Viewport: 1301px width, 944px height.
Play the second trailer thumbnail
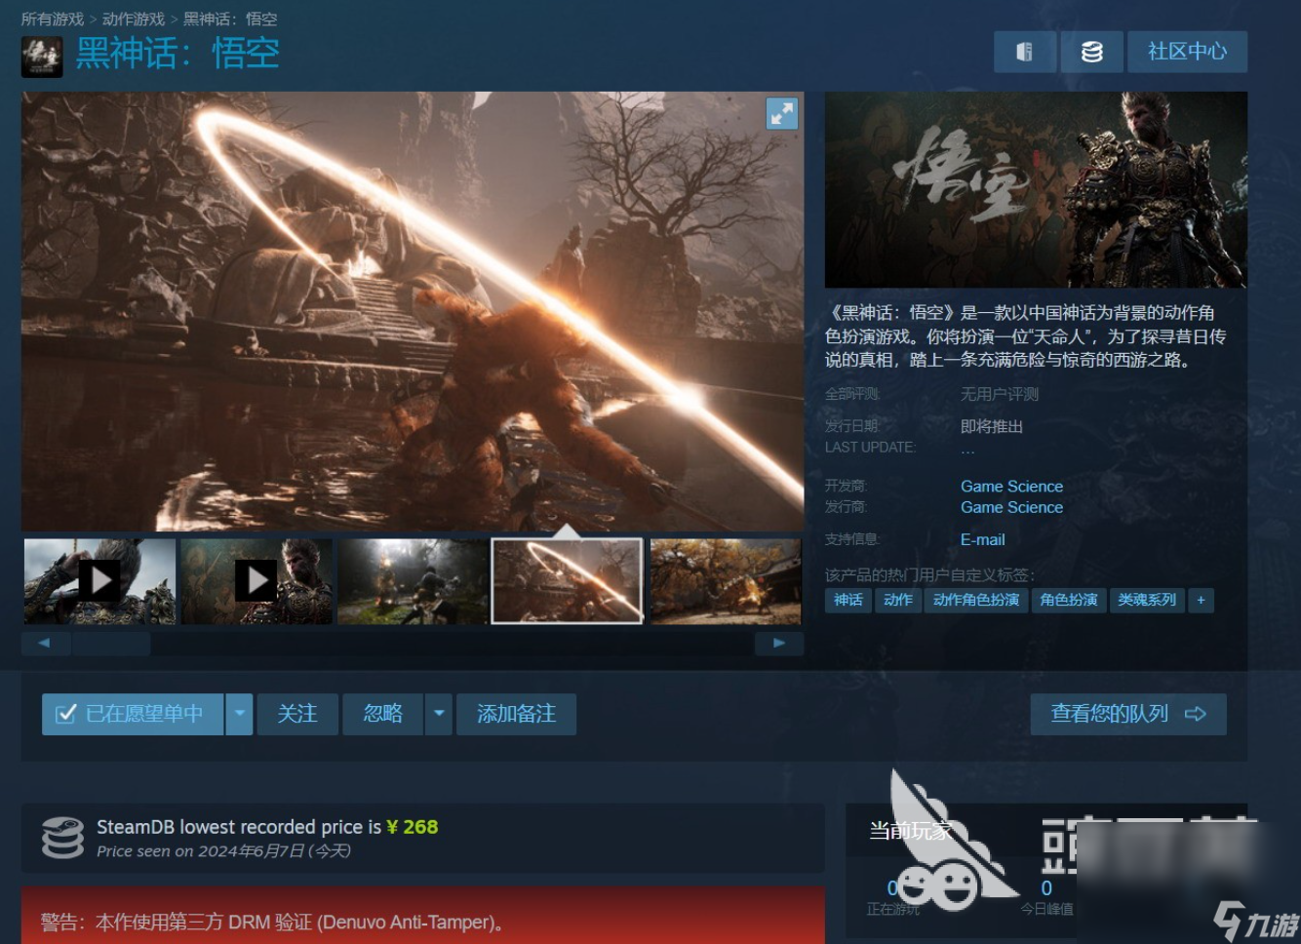pos(256,581)
